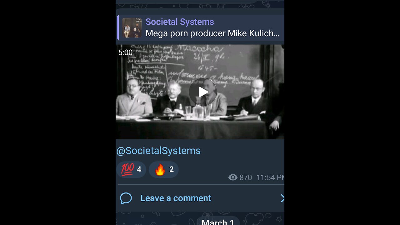Play the 5:00 video
This screenshot has height=225, width=400.
click(203, 92)
